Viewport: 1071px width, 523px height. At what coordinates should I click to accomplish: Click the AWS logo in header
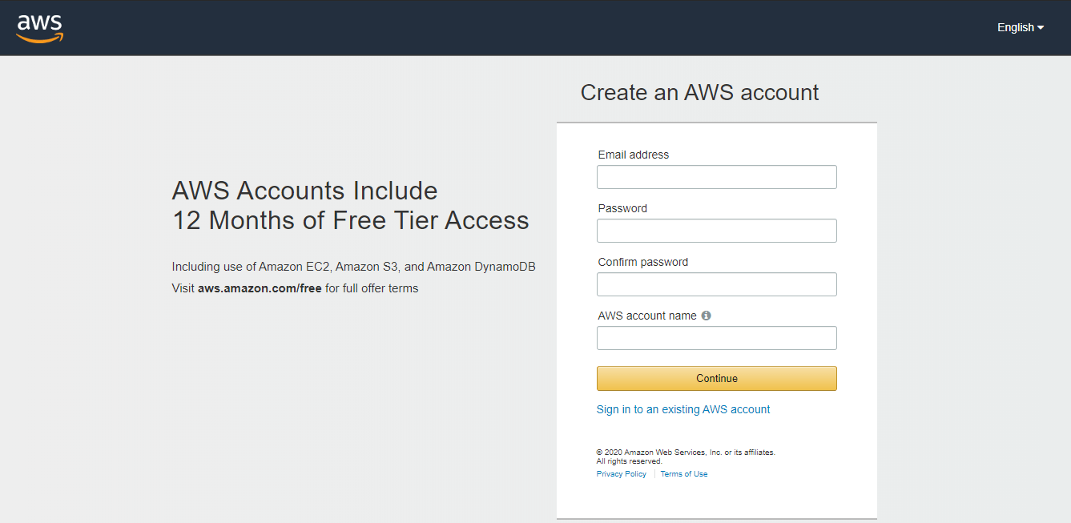click(x=39, y=27)
